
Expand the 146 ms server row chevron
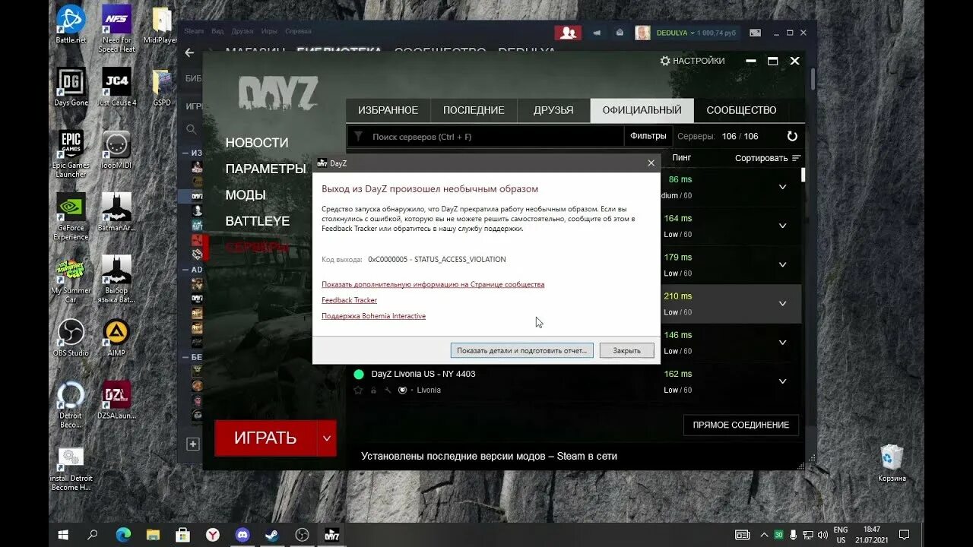[x=782, y=343]
